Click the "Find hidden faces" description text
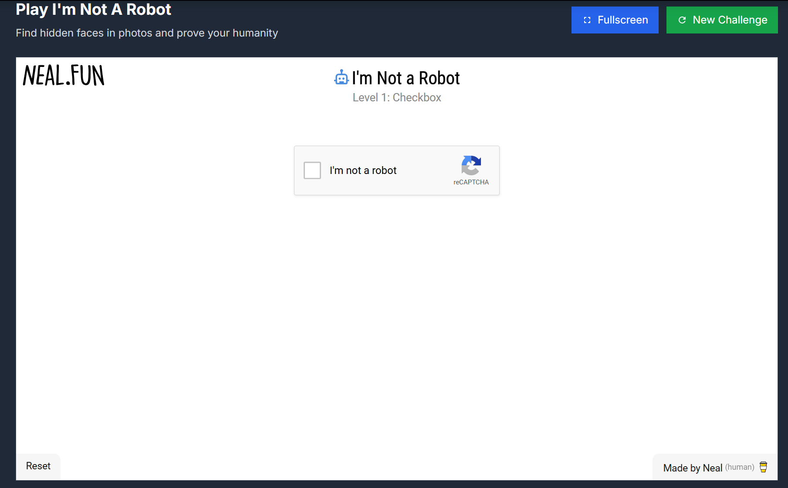Viewport: 788px width, 488px height. (x=147, y=33)
